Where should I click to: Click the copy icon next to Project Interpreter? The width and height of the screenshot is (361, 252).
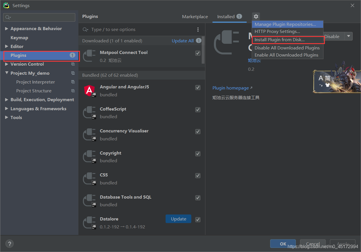click(x=73, y=82)
